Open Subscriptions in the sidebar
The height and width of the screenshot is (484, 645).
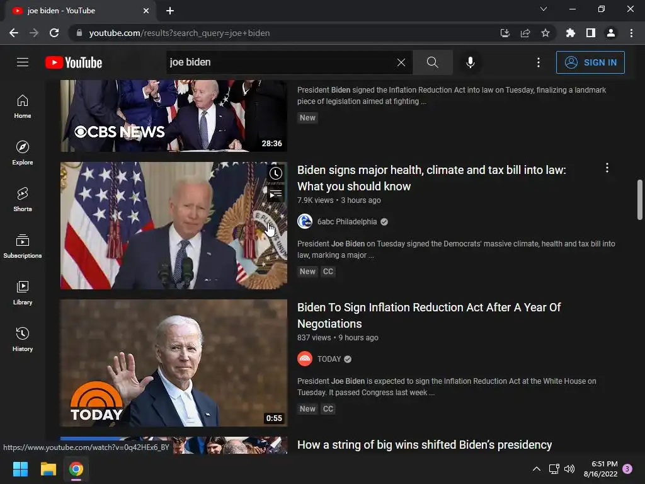(23, 246)
